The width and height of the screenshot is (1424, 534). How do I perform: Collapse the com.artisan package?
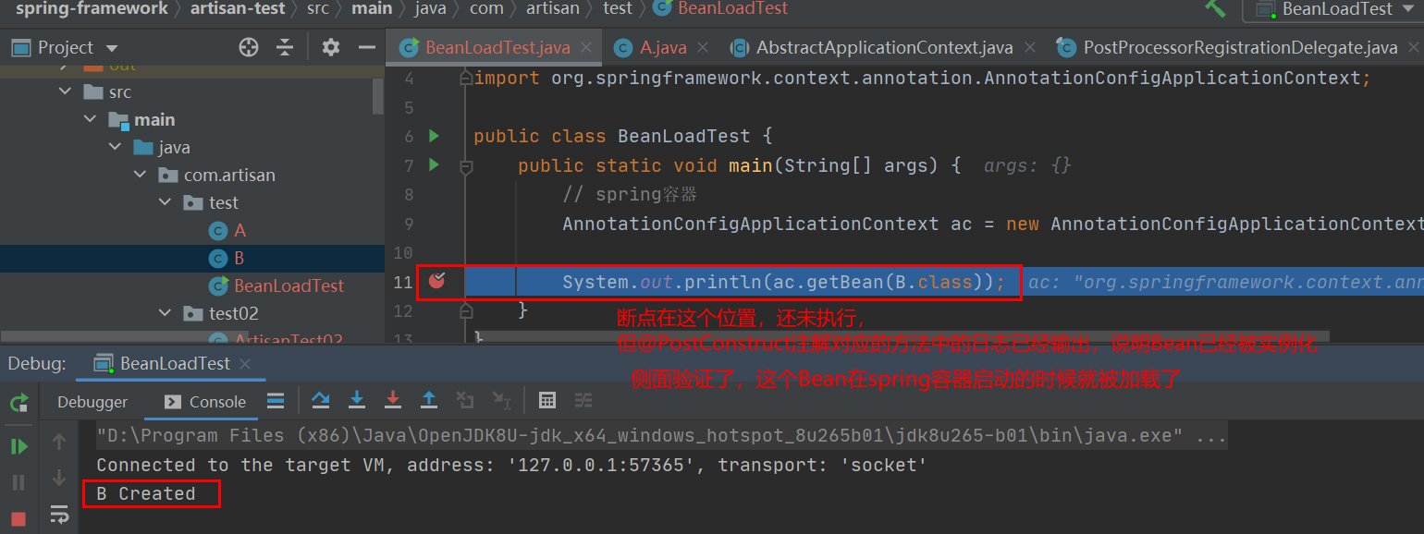pyautogui.click(x=140, y=175)
